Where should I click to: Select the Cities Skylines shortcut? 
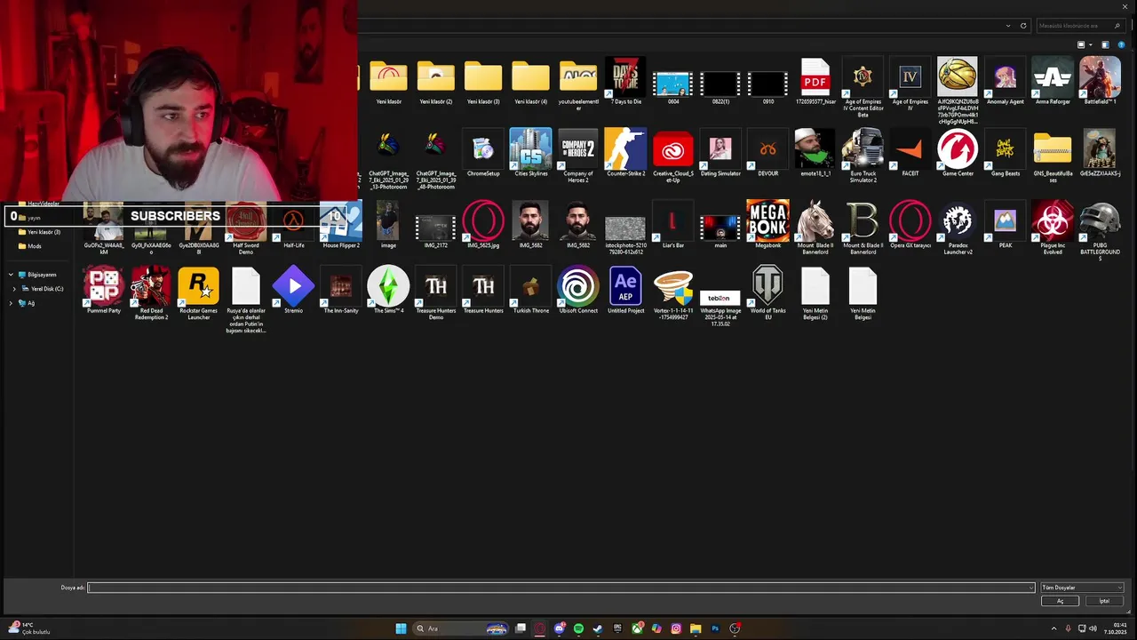point(530,153)
